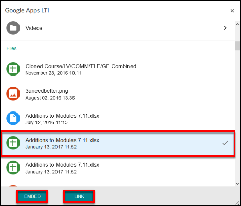
Task: Select the 3aneedbetter.png file name
Action: [x=47, y=91]
